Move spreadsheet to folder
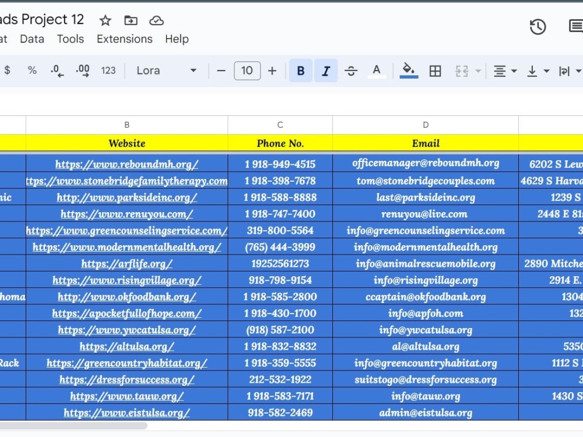583x437 pixels. point(131,20)
